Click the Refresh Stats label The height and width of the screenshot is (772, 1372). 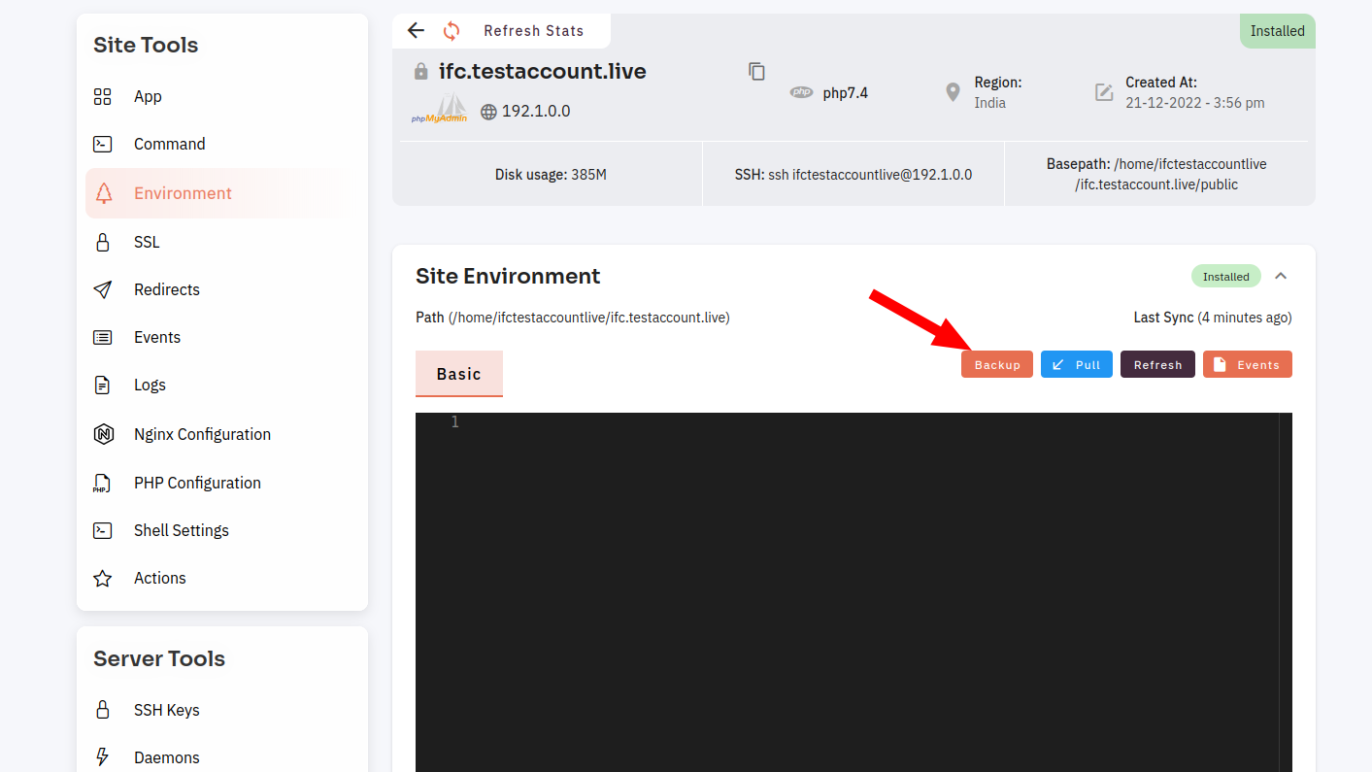tap(534, 31)
